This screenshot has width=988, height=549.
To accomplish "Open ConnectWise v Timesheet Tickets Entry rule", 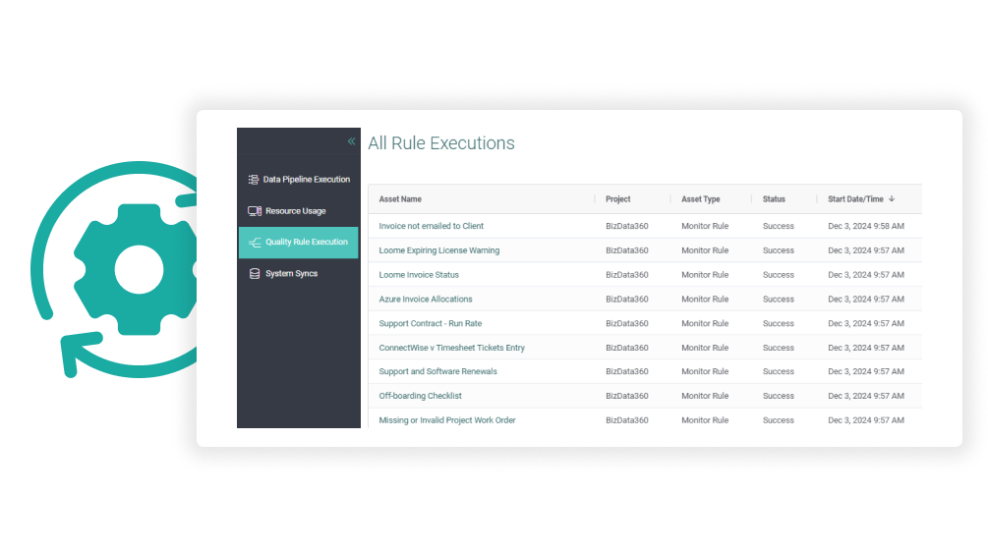I will (452, 348).
